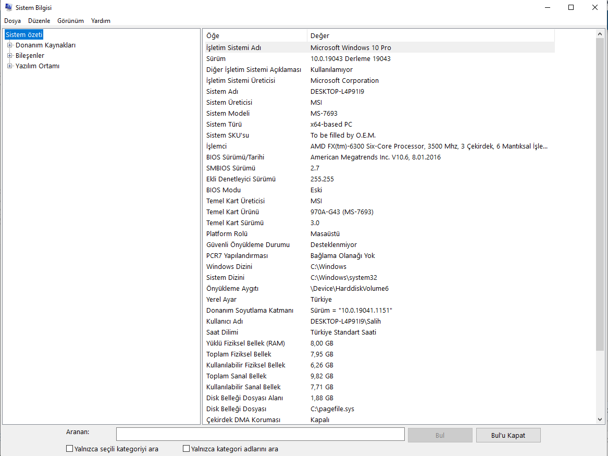Click value 10.0.19043 Derleme 19043

click(351, 58)
